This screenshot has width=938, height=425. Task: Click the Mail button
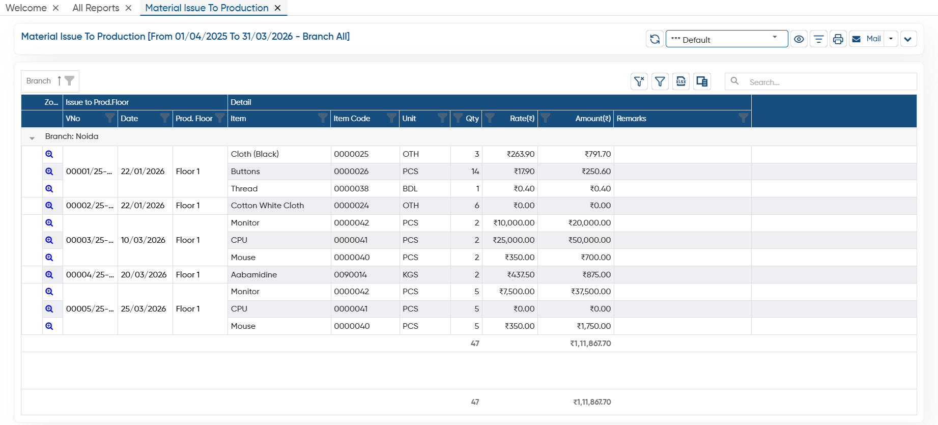(866, 39)
